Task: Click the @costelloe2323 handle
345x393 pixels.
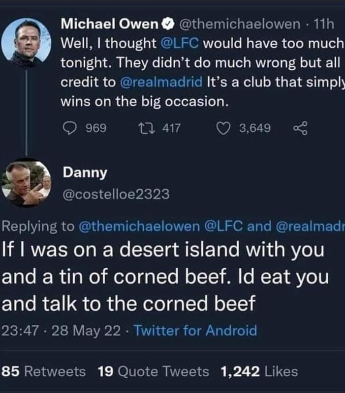Action: [116, 195]
